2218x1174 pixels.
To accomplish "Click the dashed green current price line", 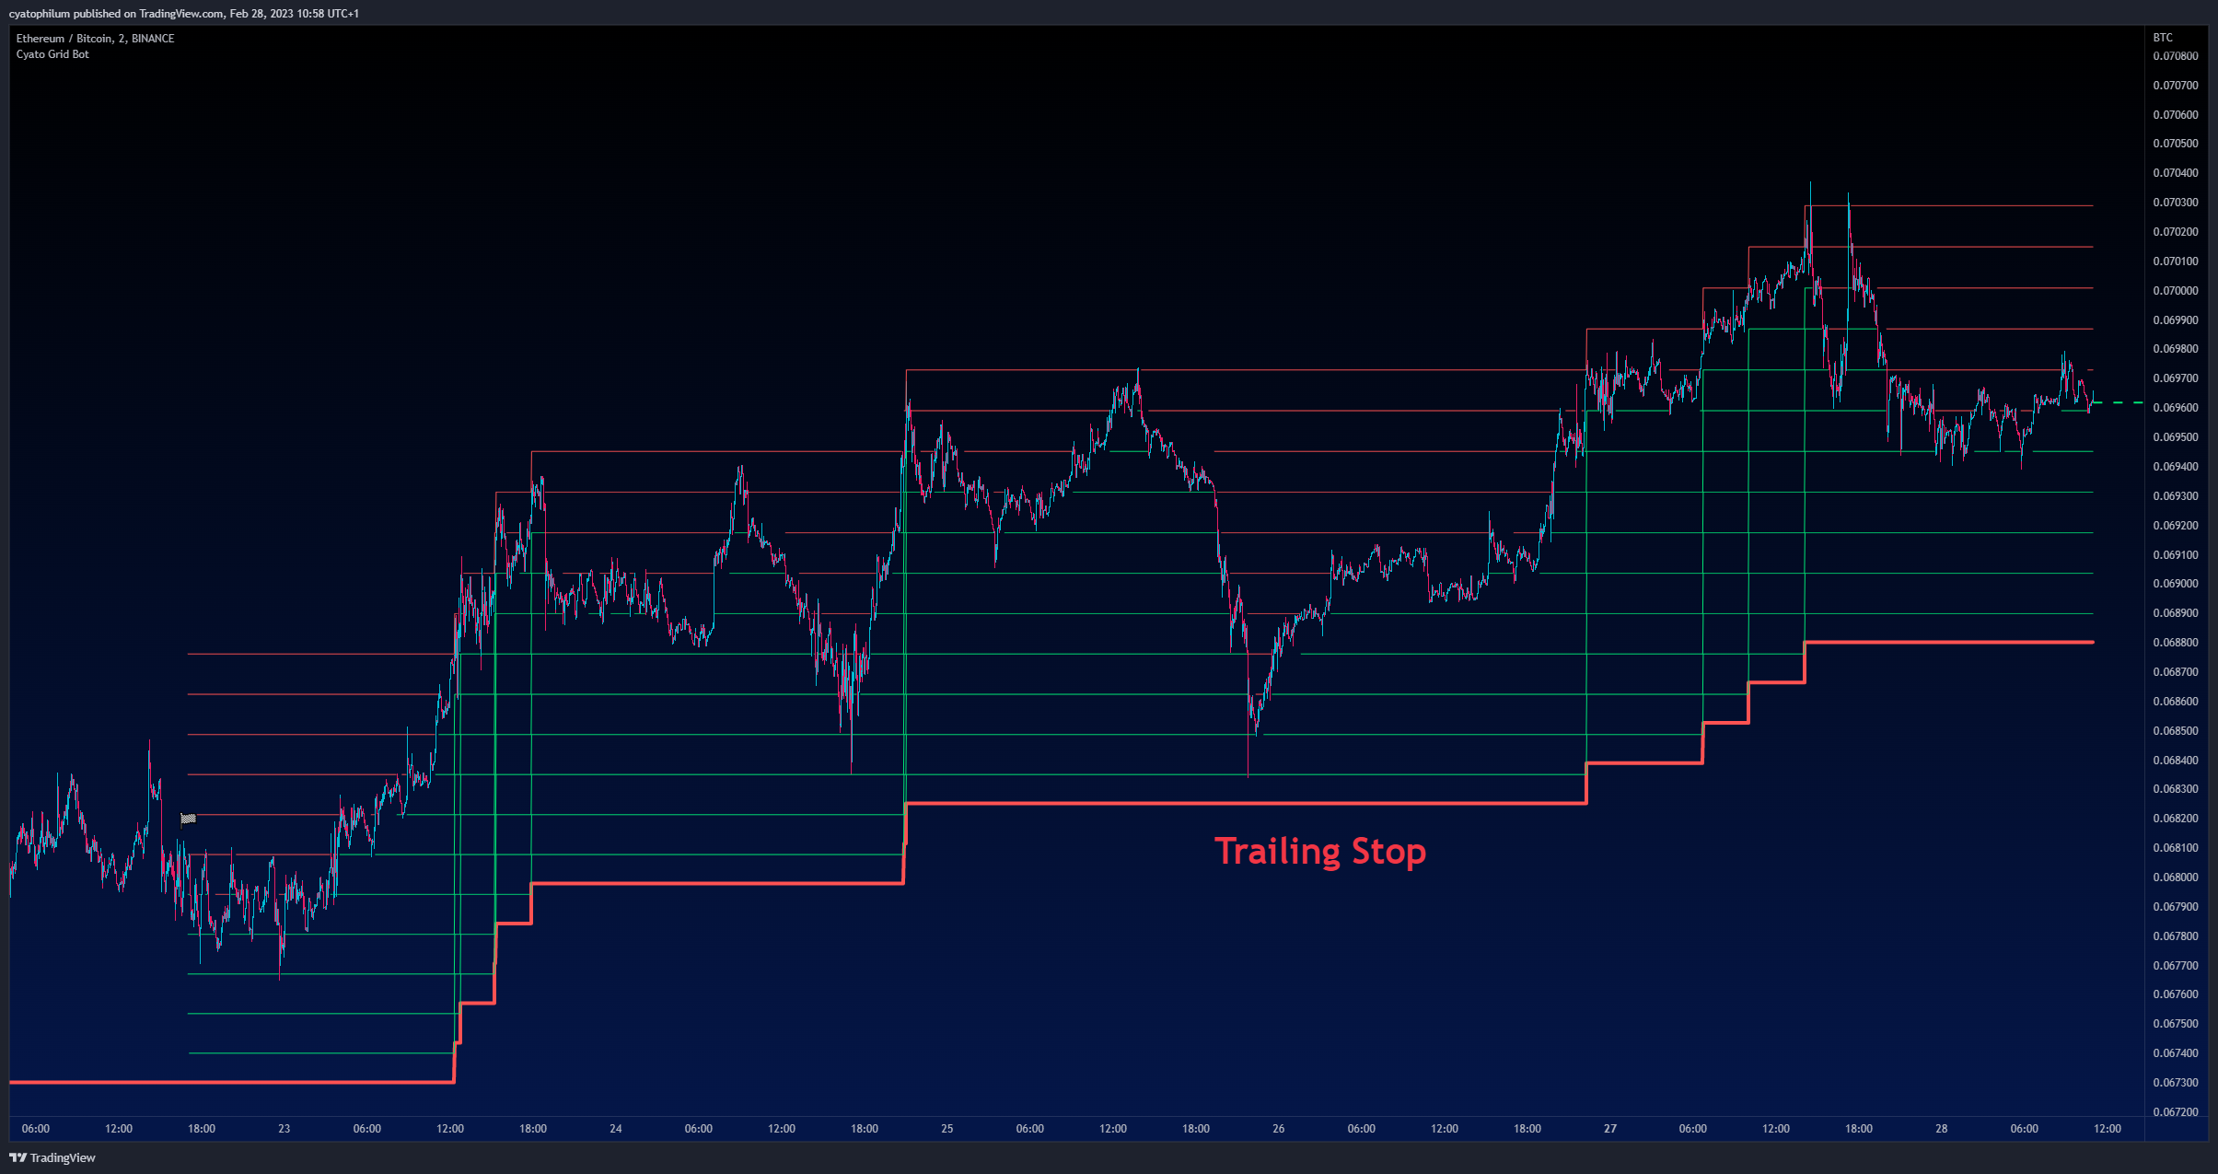I will coord(2119,403).
